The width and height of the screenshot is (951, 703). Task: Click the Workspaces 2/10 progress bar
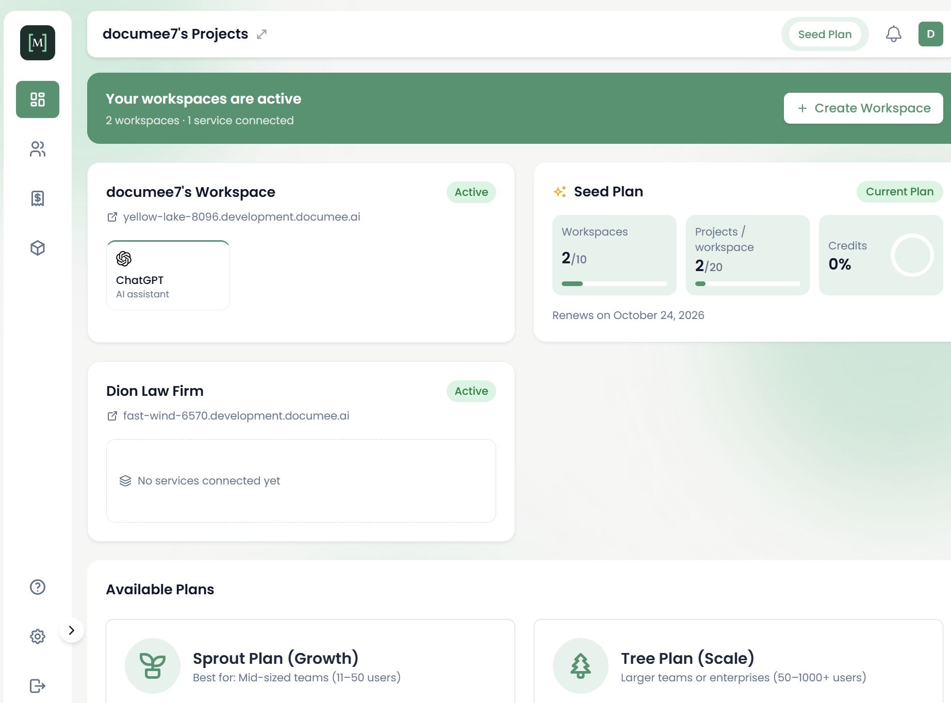[614, 283]
